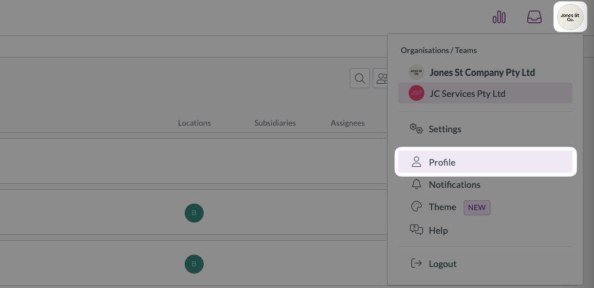The width and height of the screenshot is (594, 288).
Task: Click the people filter icon
Action: (381, 79)
